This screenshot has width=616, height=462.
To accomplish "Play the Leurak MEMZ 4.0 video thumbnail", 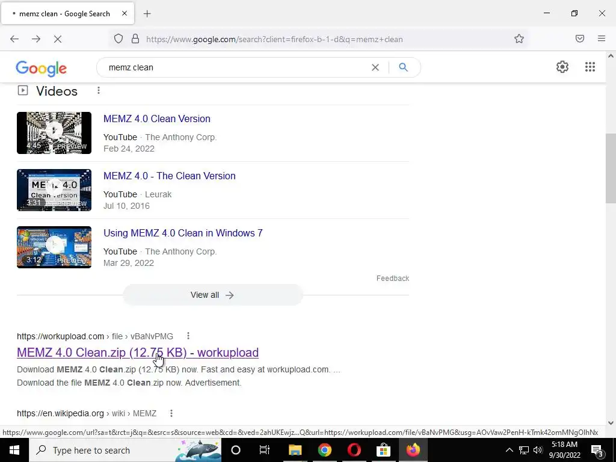I will click(x=54, y=190).
